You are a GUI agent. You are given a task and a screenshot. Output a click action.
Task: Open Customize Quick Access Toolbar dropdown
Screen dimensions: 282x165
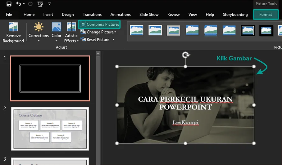coord(50,4)
